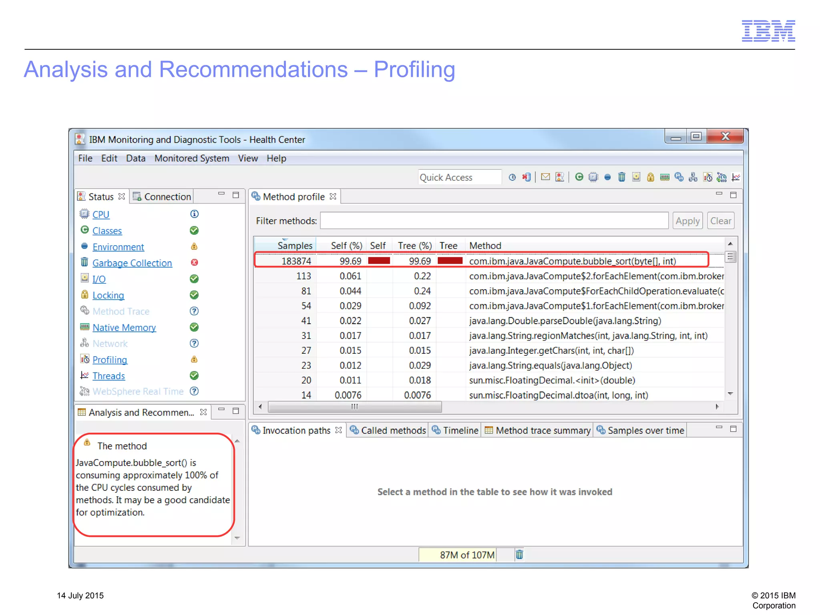Close the Analysis and Recommendations tab
This screenshot has height=615, width=820.
(x=203, y=412)
